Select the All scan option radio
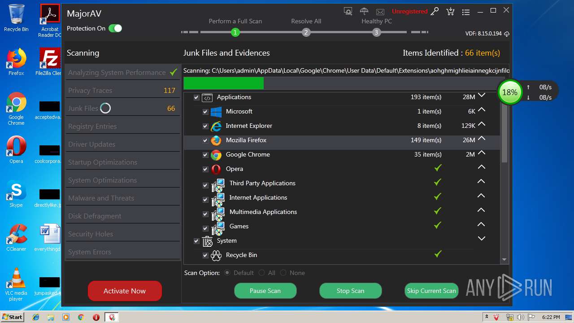574x323 pixels. coord(262,273)
